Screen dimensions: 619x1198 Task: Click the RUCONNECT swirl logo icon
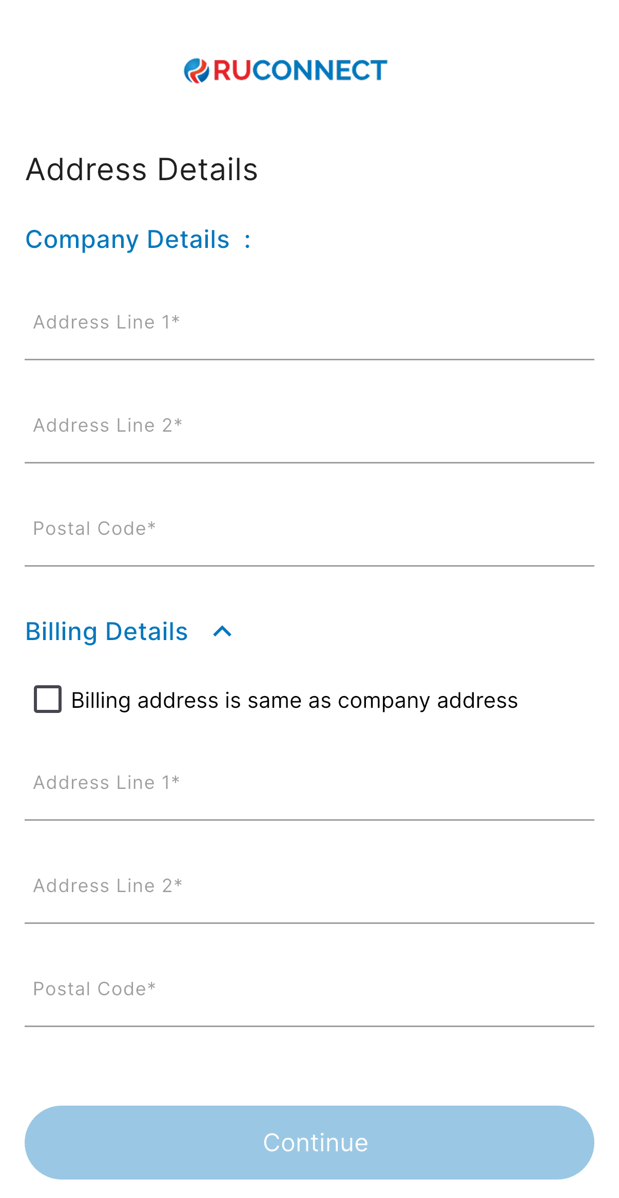coord(197,70)
